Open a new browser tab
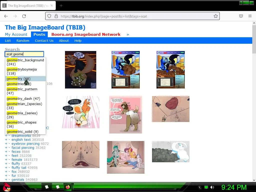This screenshot has width=256, height=192. [61, 6]
